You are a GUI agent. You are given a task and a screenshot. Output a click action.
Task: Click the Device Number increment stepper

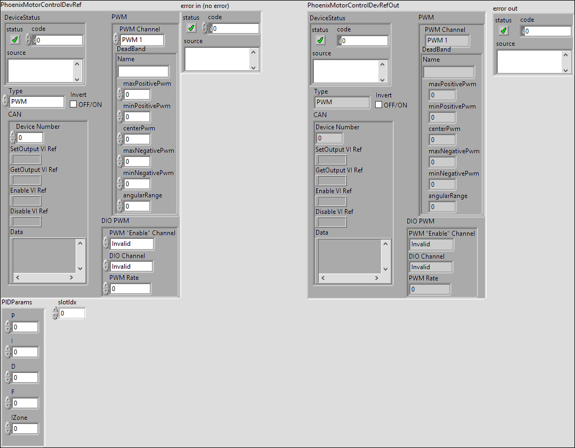click(x=13, y=135)
